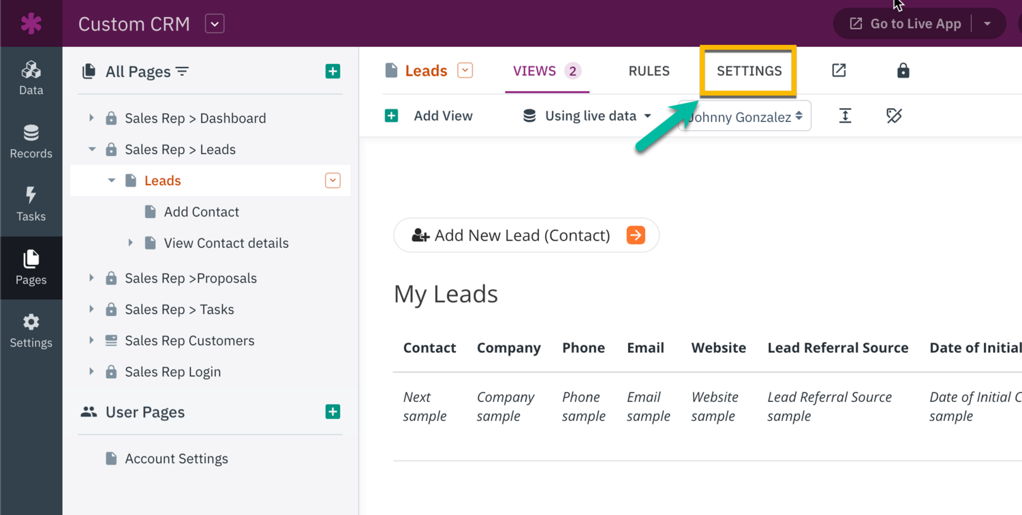Select Account Settings page in the tree
The width and height of the screenshot is (1022, 515).
(x=176, y=458)
